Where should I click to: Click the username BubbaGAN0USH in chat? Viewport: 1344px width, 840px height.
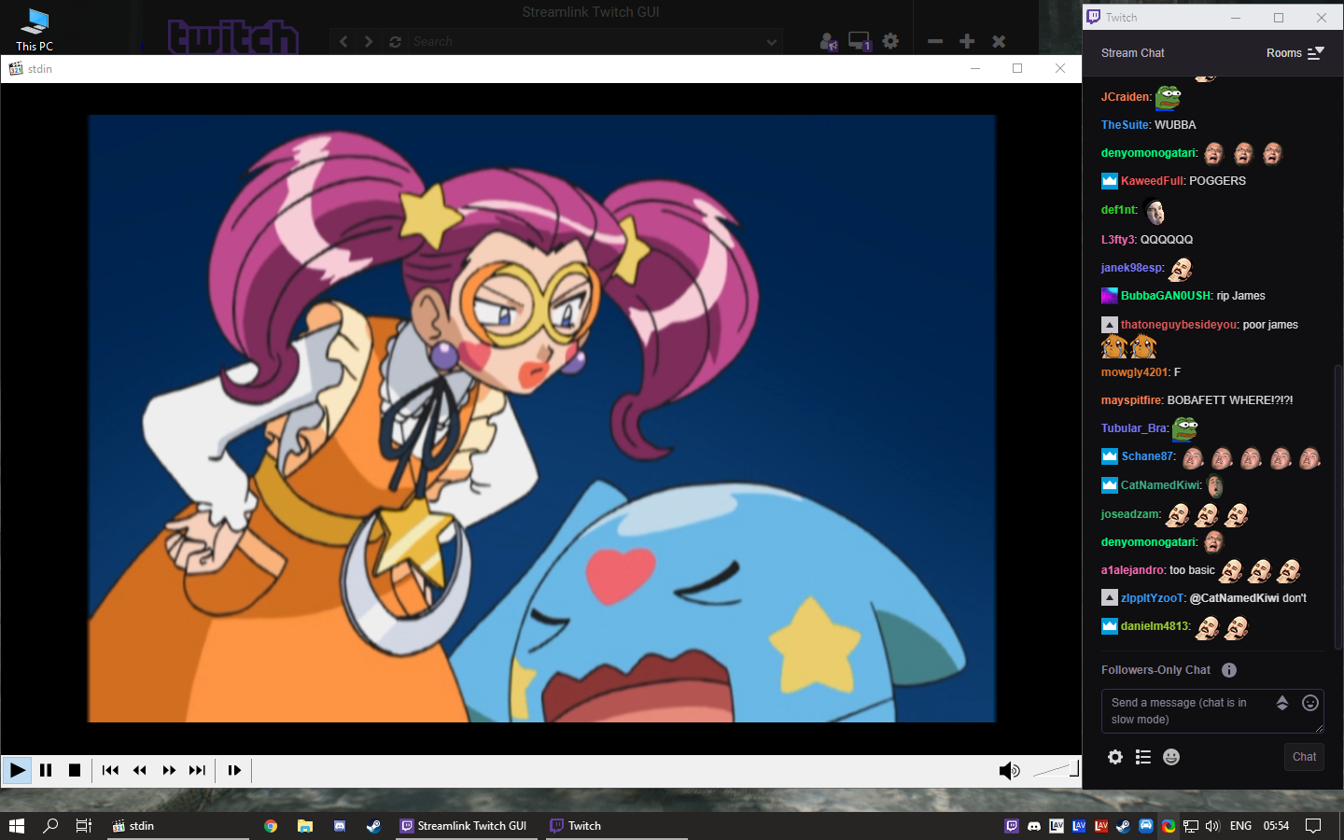1166,296
